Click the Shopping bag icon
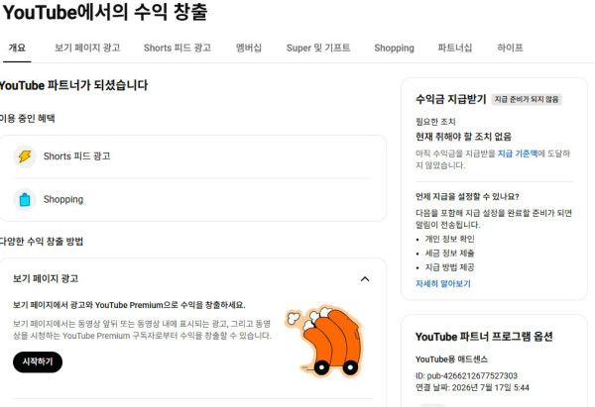This screenshot has height=407, width=595. (x=25, y=199)
